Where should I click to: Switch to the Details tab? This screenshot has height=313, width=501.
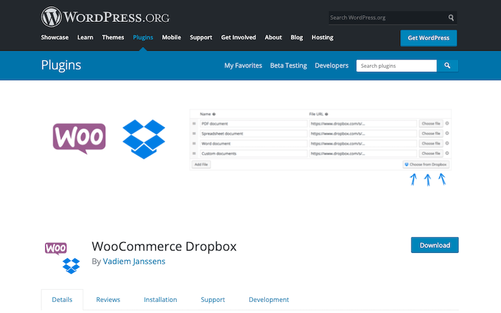(x=62, y=300)
